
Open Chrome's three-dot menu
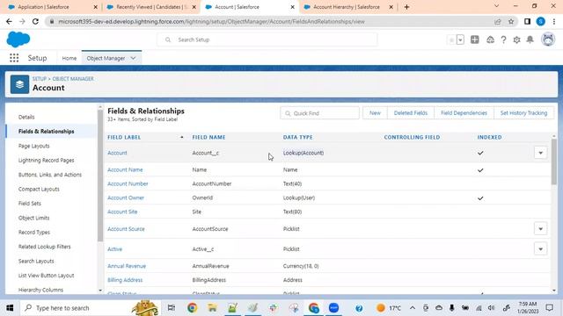554,21
